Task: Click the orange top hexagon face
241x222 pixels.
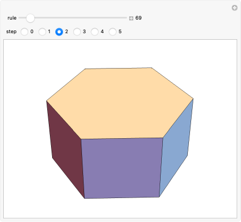Action: 120,103
